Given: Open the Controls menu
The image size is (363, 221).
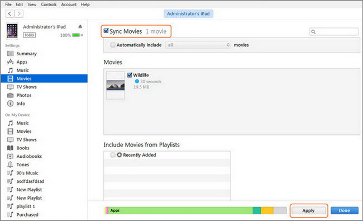Looking at the screenshot, I should pyautogui.click(x=49, y=4).
